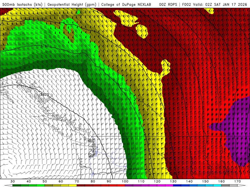250x187 pixels.
Task: Click the '140' value on the color scale
Action: click(189, 181)
